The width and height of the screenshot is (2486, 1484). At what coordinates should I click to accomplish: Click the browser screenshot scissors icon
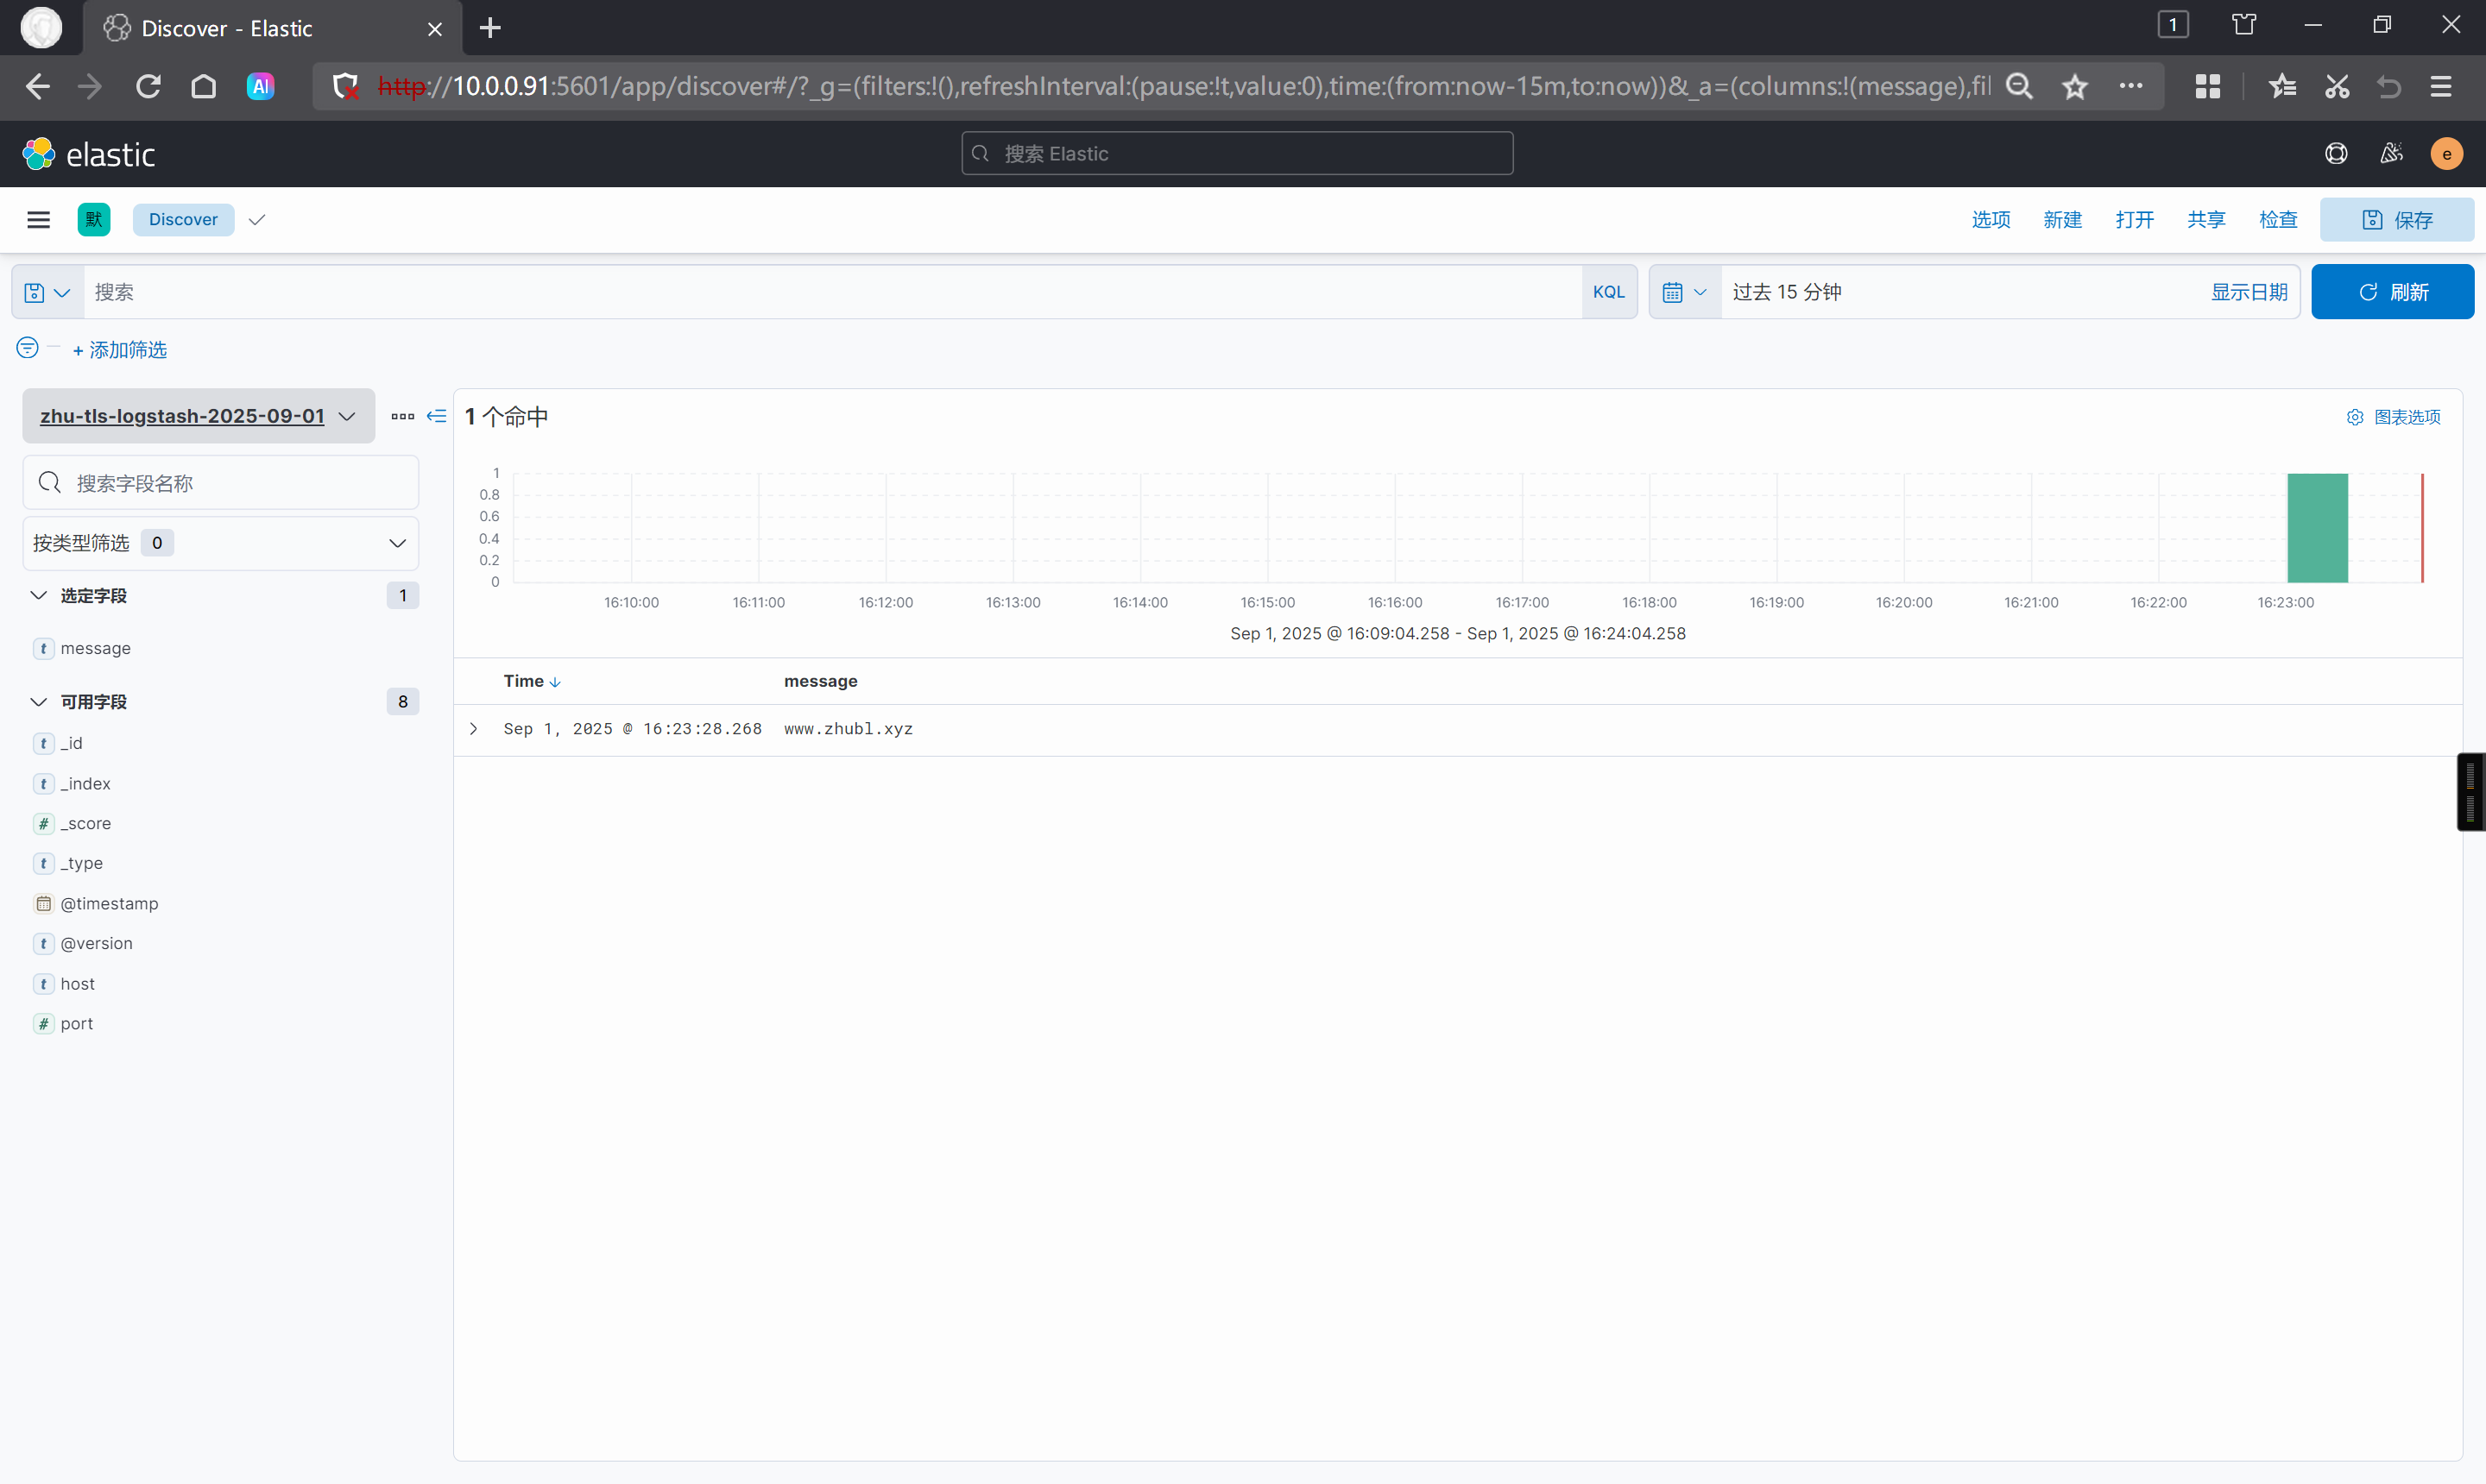point(2337,87)
